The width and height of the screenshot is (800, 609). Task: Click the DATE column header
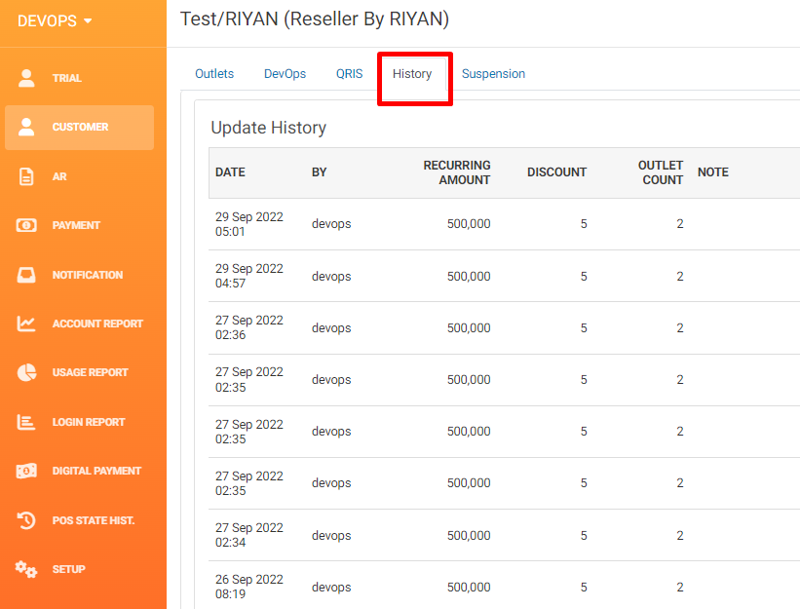(x=230, y=172)
